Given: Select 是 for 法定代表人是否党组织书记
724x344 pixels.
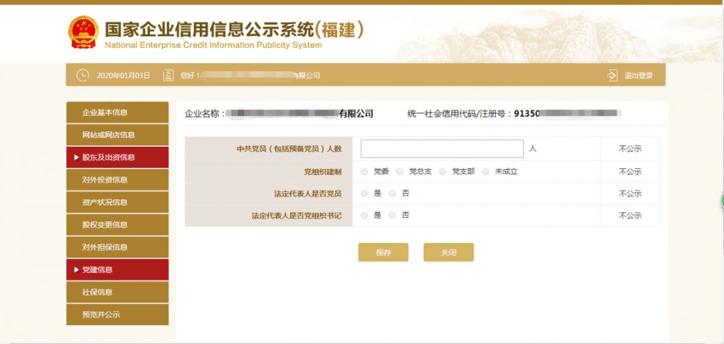Looking at the screenshot, I should [364, 215].
